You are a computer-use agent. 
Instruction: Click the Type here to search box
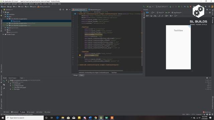(24, 118)
